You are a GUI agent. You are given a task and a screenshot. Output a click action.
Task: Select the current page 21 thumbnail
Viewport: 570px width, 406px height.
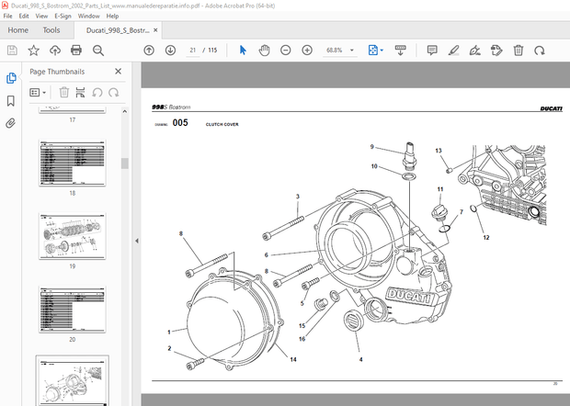pos(73,381)
